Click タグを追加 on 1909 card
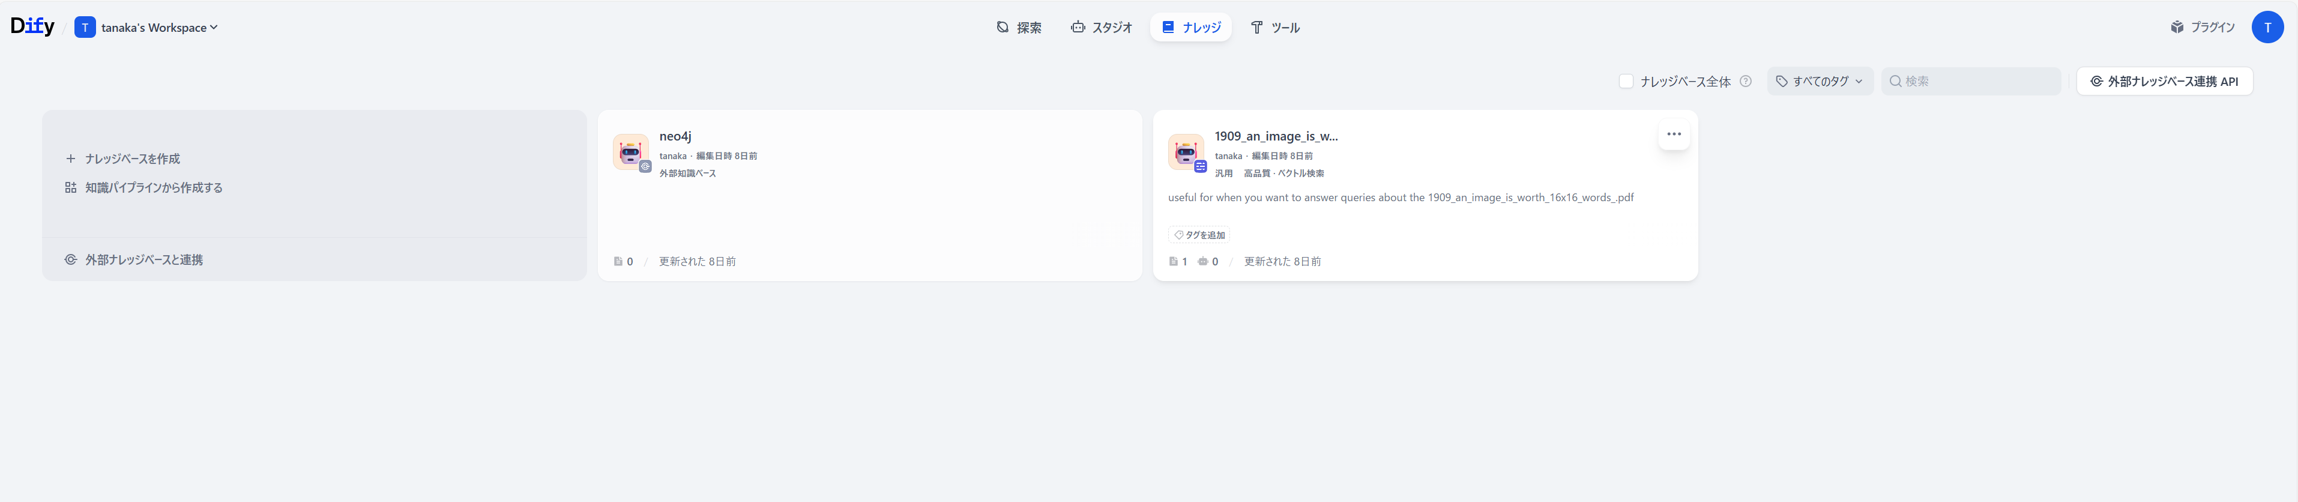The image size is (2298, 502). pyautogui.click(x=1199, y=235)
